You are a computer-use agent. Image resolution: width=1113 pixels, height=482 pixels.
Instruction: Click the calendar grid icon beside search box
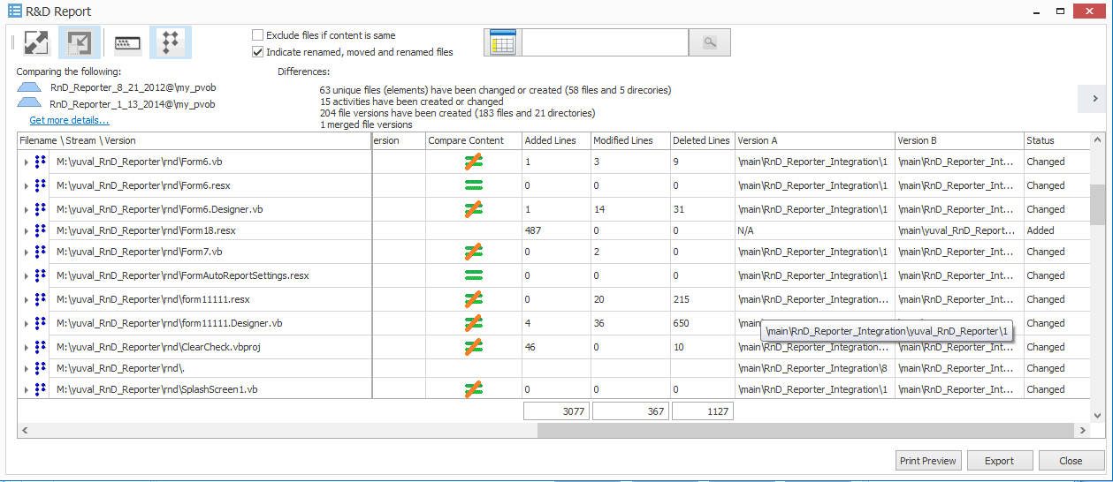click(x=502, y=42)
